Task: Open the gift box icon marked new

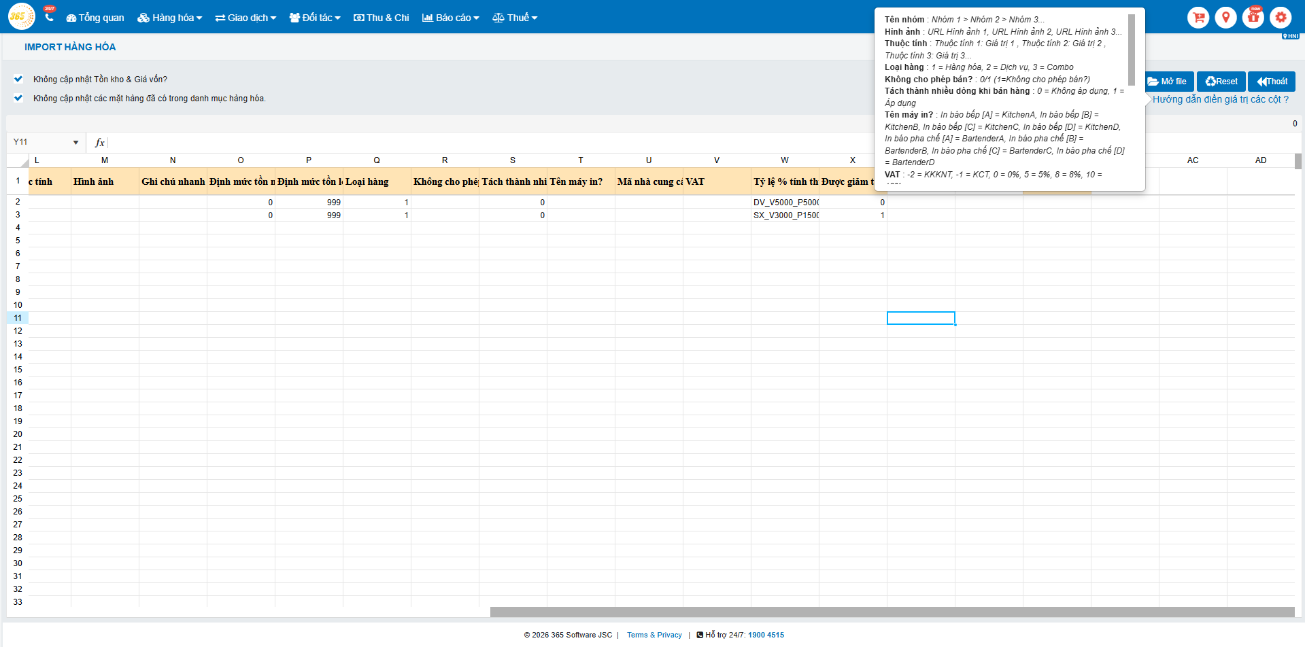Action: 1253,18
